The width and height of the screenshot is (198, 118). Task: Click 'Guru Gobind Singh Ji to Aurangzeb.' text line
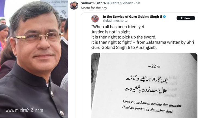[x=124, y=47]
